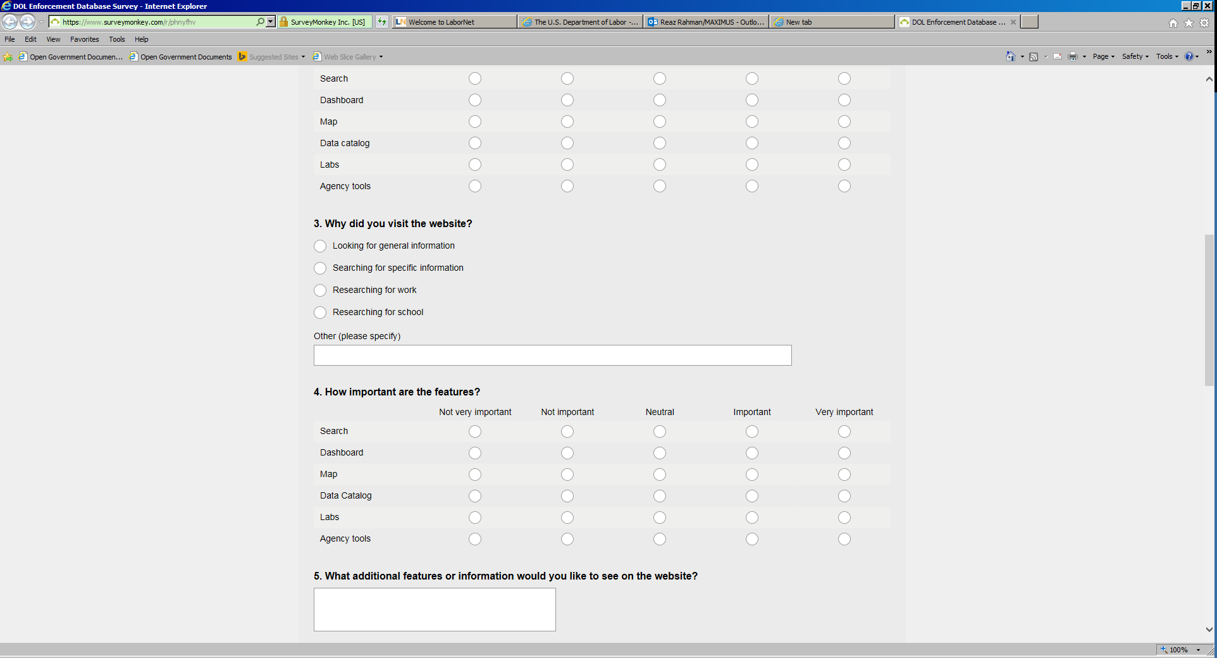Click the RSS feeds icon in command bar

click(x=1034, y=56)
